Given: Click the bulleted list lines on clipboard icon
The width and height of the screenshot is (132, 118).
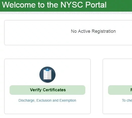Looking at the screenshot, I should pyautogui.click(x=47, y=75).
